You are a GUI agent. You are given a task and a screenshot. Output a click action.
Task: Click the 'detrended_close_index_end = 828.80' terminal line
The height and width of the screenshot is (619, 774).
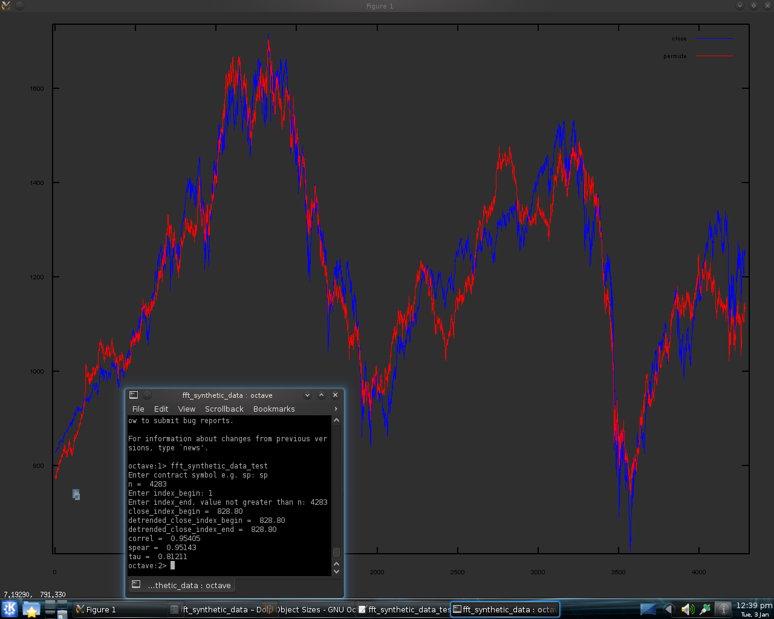coord(203,530)
